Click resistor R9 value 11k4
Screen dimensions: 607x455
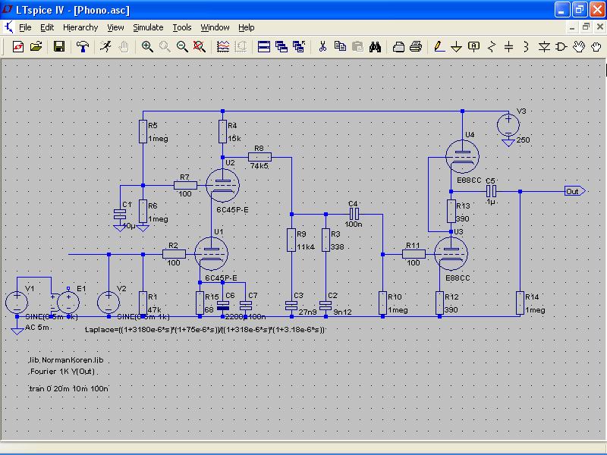[306, 247]
